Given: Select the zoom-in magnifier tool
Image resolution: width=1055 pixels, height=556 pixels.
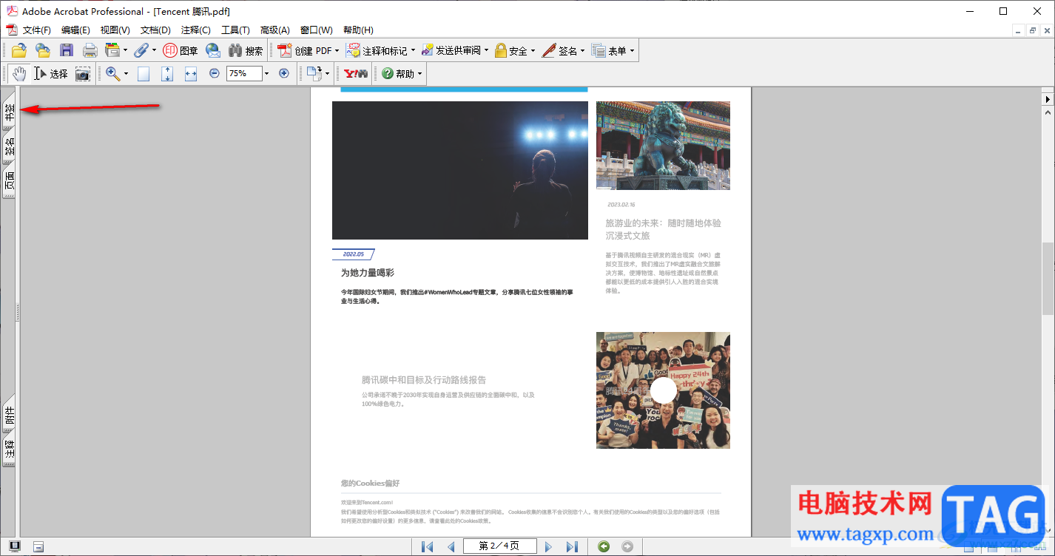Looking at the screenshot, I should (x=112, y=73).
